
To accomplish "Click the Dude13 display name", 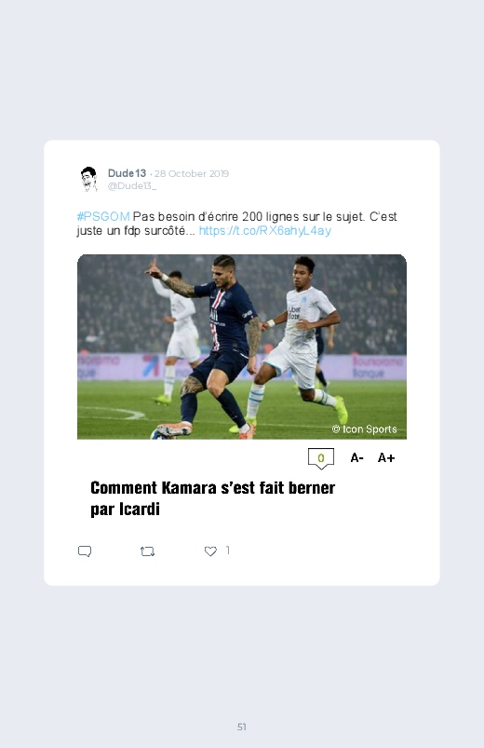I will 127,173.
